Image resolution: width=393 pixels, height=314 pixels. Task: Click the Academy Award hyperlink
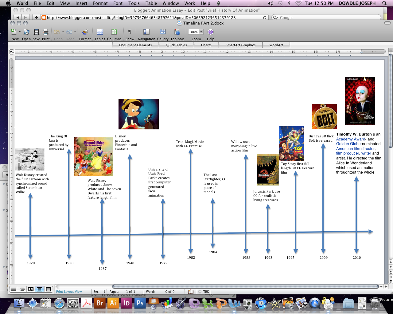click(x=351, y=139)
